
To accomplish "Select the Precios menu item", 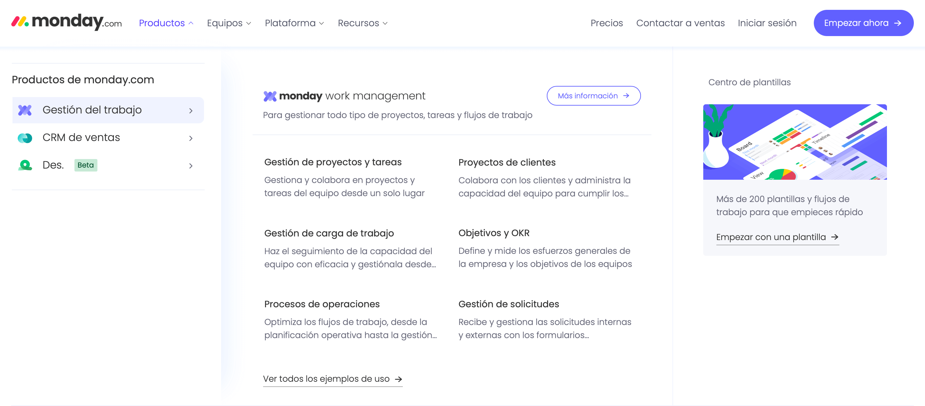I will coord(607,23).
